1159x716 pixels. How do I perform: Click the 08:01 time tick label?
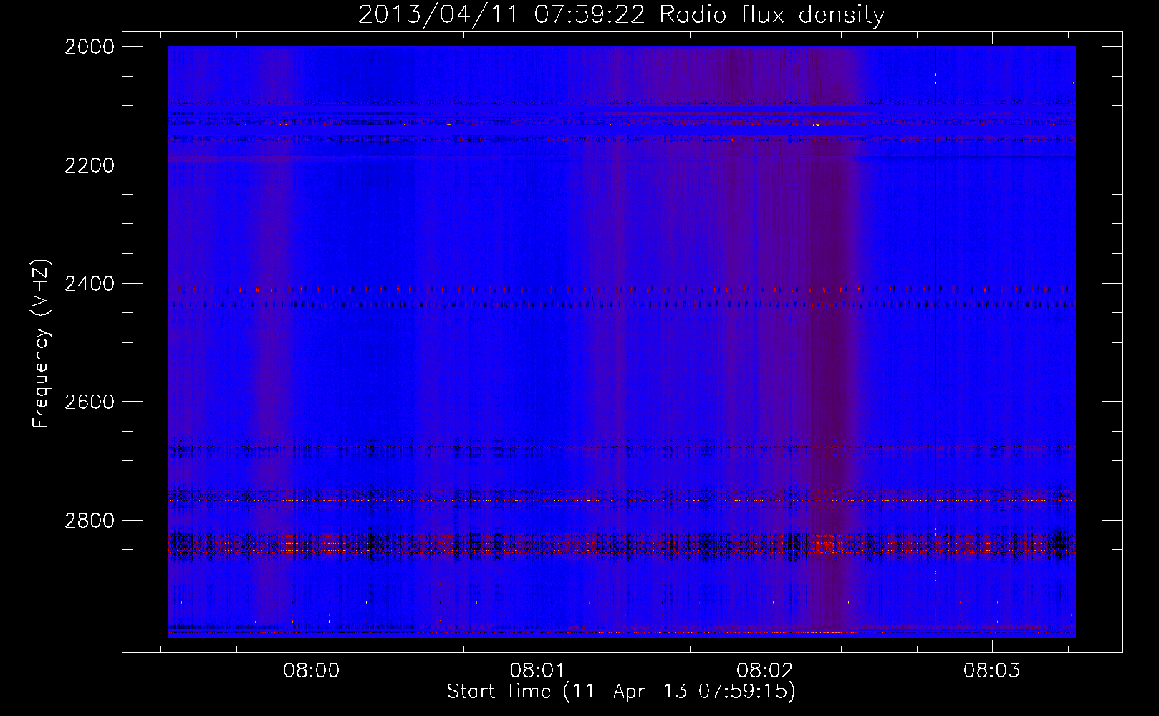coord(538,671)
